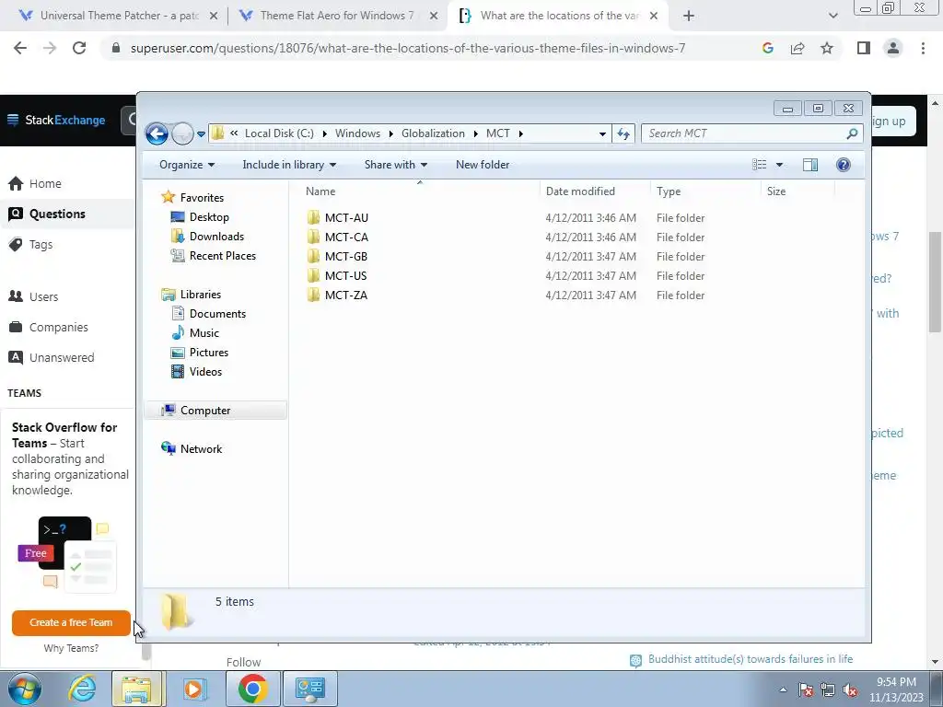Close the Theme Flat Aero tab
Screen dimensions: 943x707
pos(434,16)
